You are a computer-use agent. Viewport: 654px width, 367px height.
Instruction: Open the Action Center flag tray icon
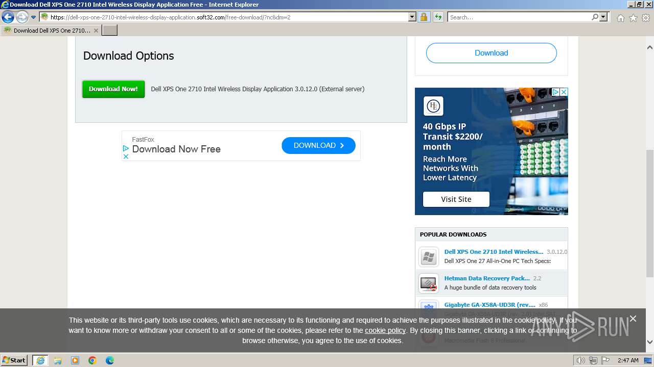(x=604, y=360)
